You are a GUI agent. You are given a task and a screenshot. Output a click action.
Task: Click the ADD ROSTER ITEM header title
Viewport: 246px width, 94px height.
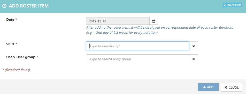pyautogui.click(x=29, y=6)
